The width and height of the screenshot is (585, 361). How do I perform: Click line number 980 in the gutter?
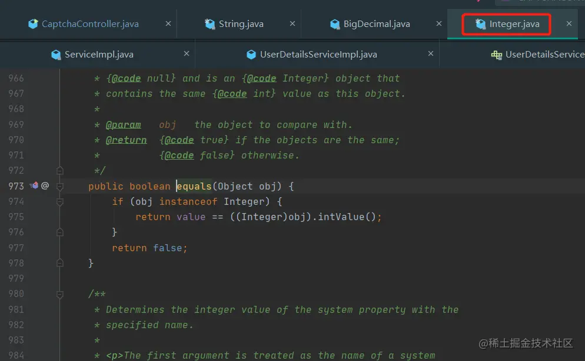[x=16, y=294]
